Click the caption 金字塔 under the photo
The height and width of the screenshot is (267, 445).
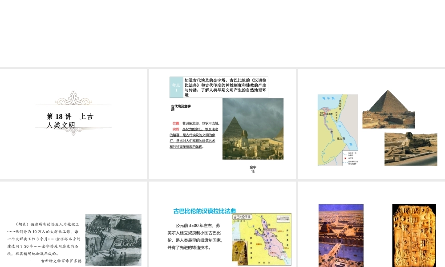tap(253, 169)
